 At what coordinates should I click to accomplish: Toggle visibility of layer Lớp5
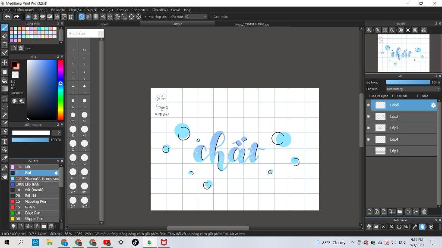click(x=369, y=105)
